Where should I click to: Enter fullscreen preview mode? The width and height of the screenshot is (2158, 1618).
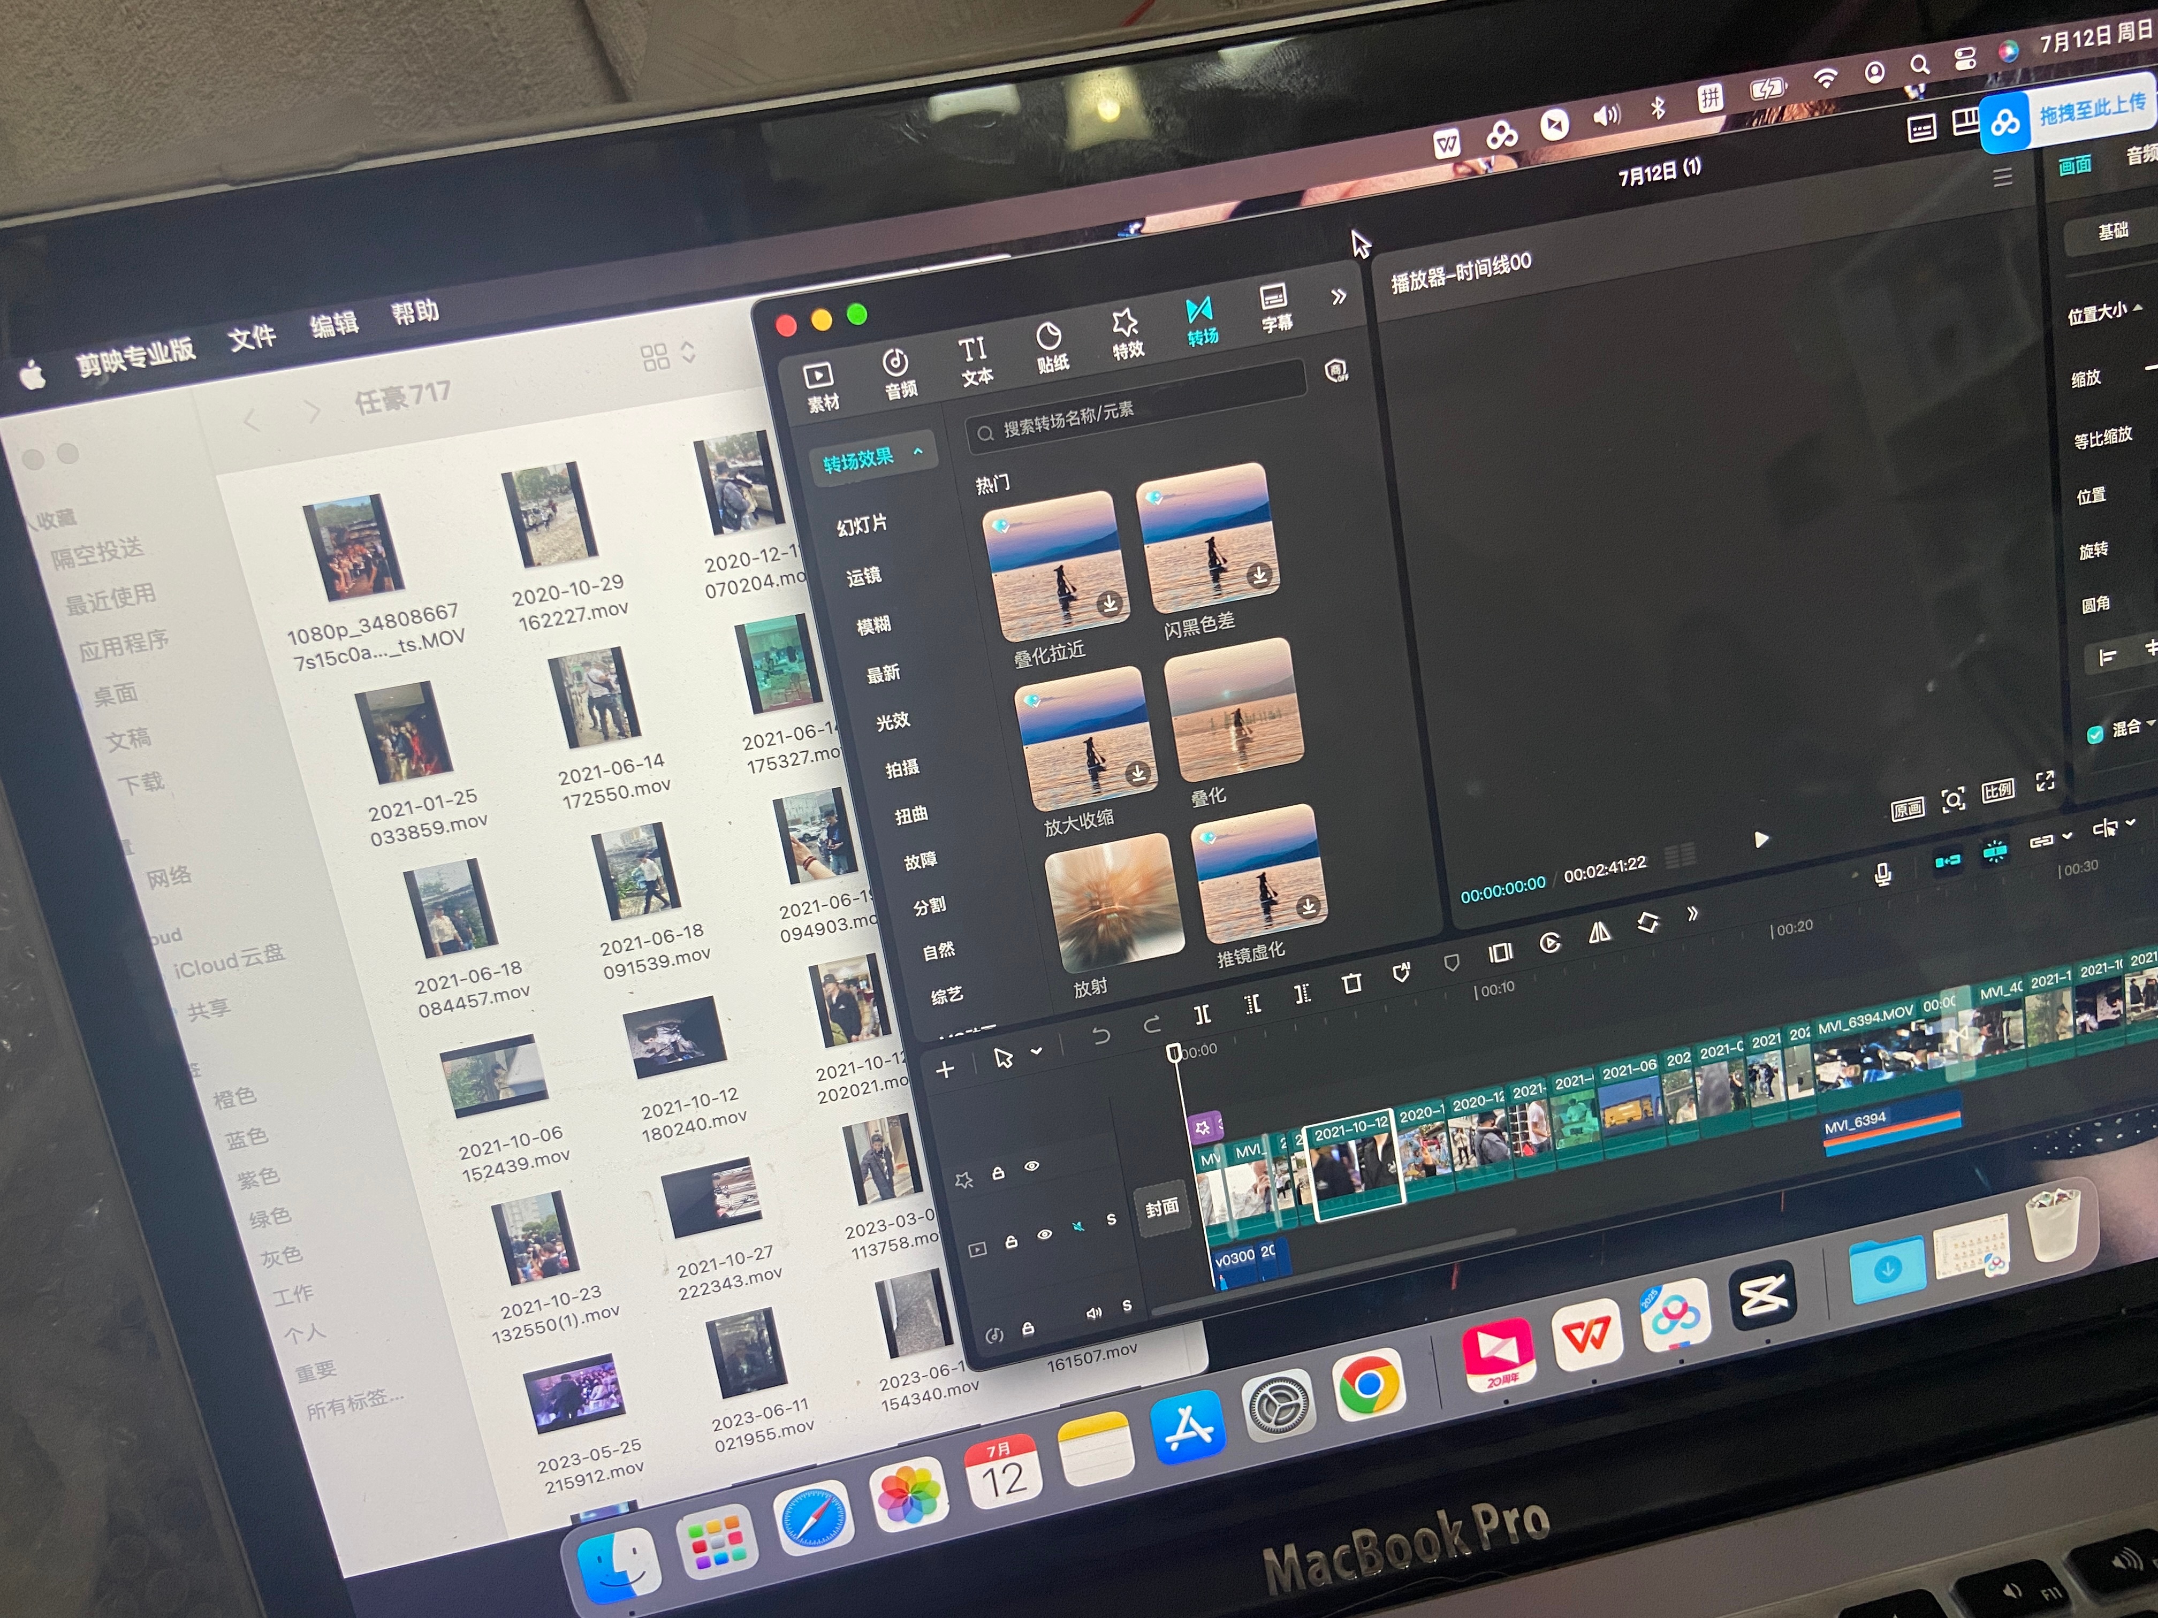pyautogui.click(x=2045, y=781)
